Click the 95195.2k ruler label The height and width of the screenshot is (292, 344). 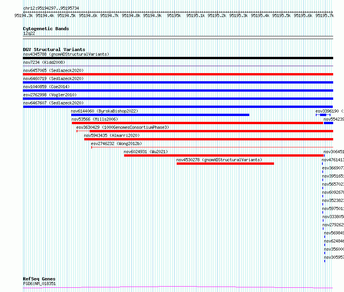(217, 15)
